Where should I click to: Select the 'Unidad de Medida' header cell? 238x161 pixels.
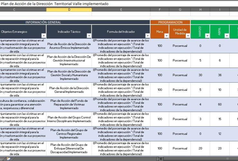click(x=180, y=32)
